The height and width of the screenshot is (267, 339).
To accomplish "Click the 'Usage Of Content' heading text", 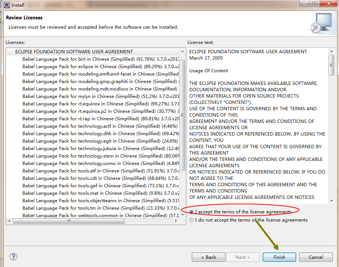I will click(x=208, y=71).
